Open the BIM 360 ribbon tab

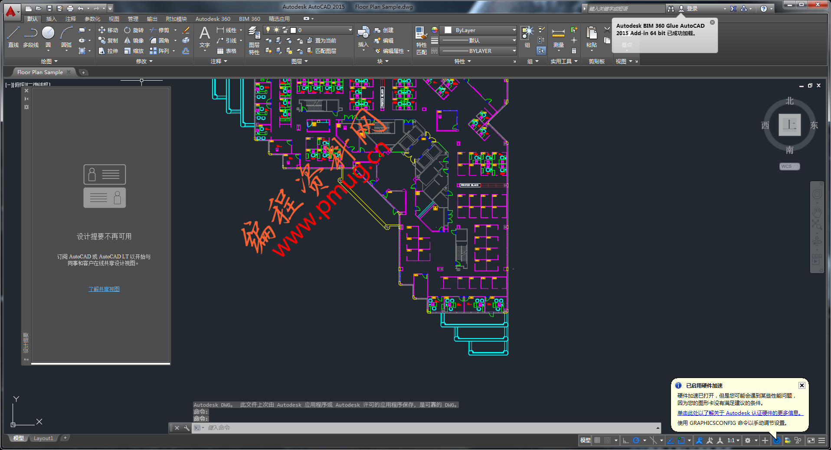249,19
